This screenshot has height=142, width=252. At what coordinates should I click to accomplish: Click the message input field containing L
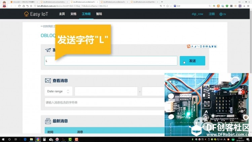point(111,61)
